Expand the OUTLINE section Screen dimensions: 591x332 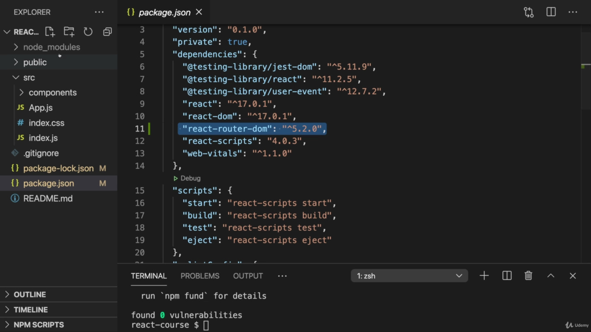[x=30, y=295]
